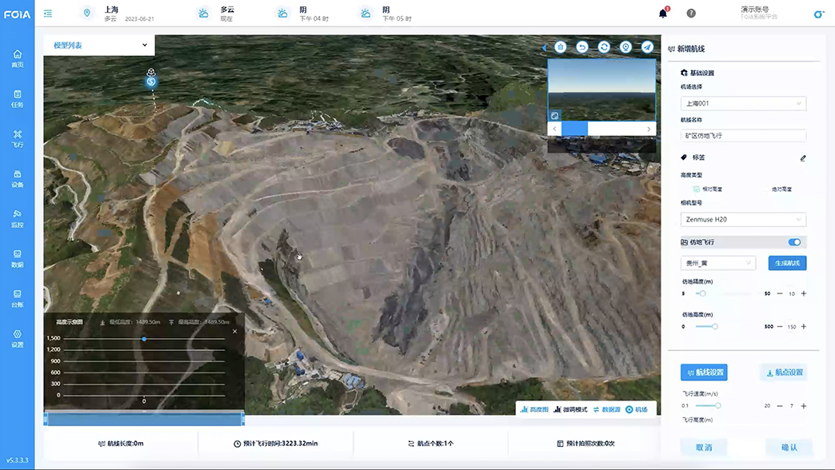Open the Zenmuse H20 camera model dropdown
This screenshot has width=835, height=470.
pos(743,219)
